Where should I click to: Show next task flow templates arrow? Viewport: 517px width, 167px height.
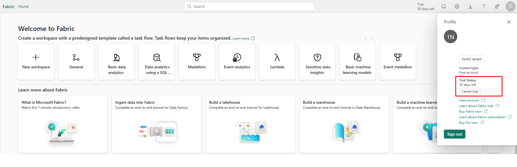(x=372, y=38)
